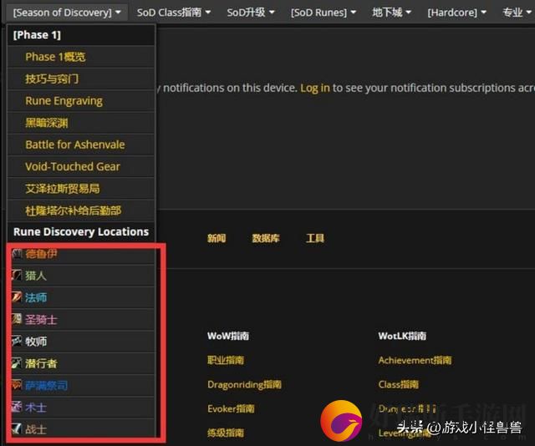Open the 牧师 rune locations link
The height and width of the screenshot is (446, 535).
(x=36, y=342)
